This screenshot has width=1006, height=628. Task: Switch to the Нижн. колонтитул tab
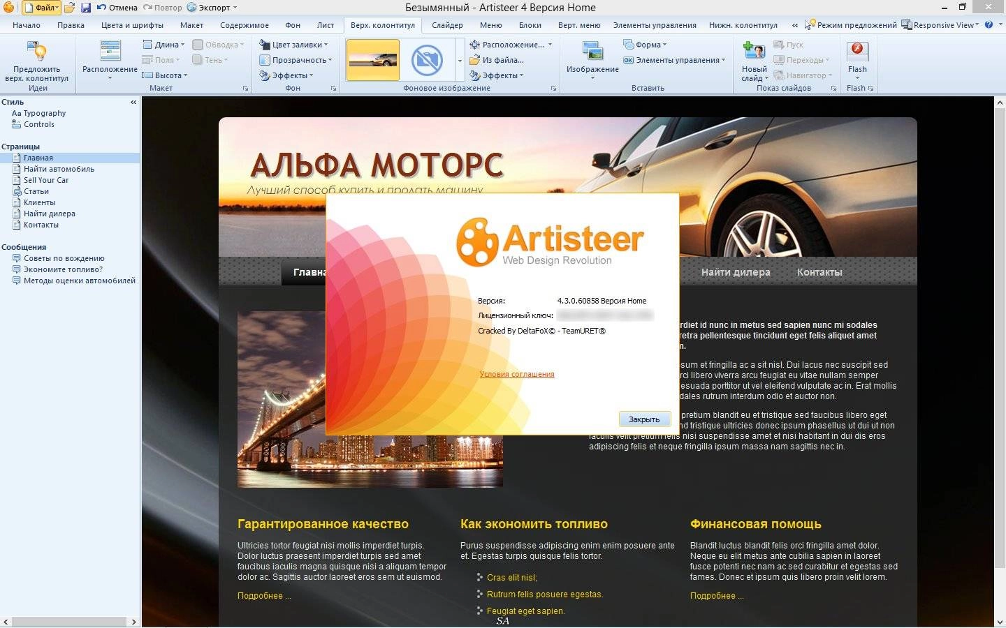coord(743,25)
